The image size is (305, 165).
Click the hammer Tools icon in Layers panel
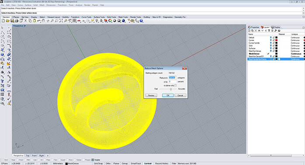(276, 31)
